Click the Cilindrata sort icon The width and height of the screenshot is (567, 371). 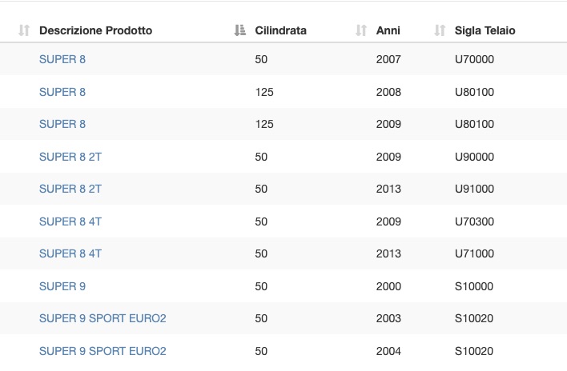coord(239,30)
